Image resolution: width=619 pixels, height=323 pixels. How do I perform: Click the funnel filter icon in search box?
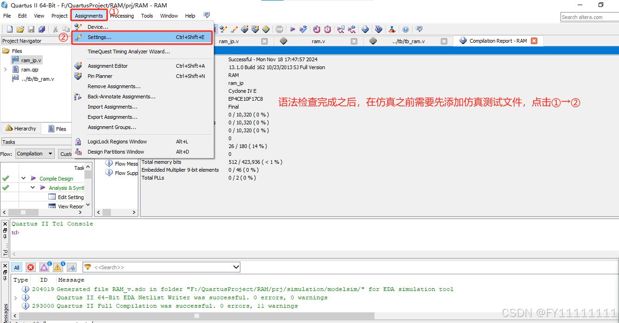(88, 267)
